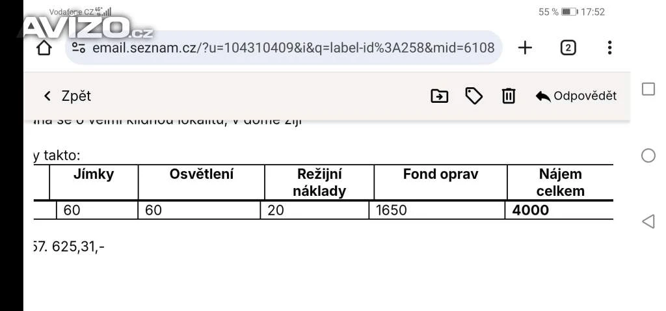Show open tabs switcher
Screen dimensions: 666x311
click(x=568, y=47)
